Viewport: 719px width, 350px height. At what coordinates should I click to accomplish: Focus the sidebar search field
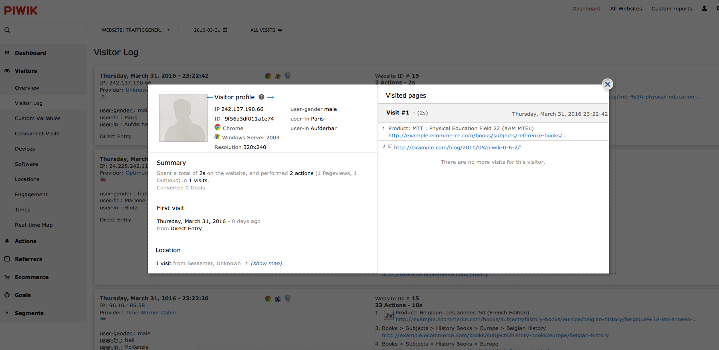point(43,30)
